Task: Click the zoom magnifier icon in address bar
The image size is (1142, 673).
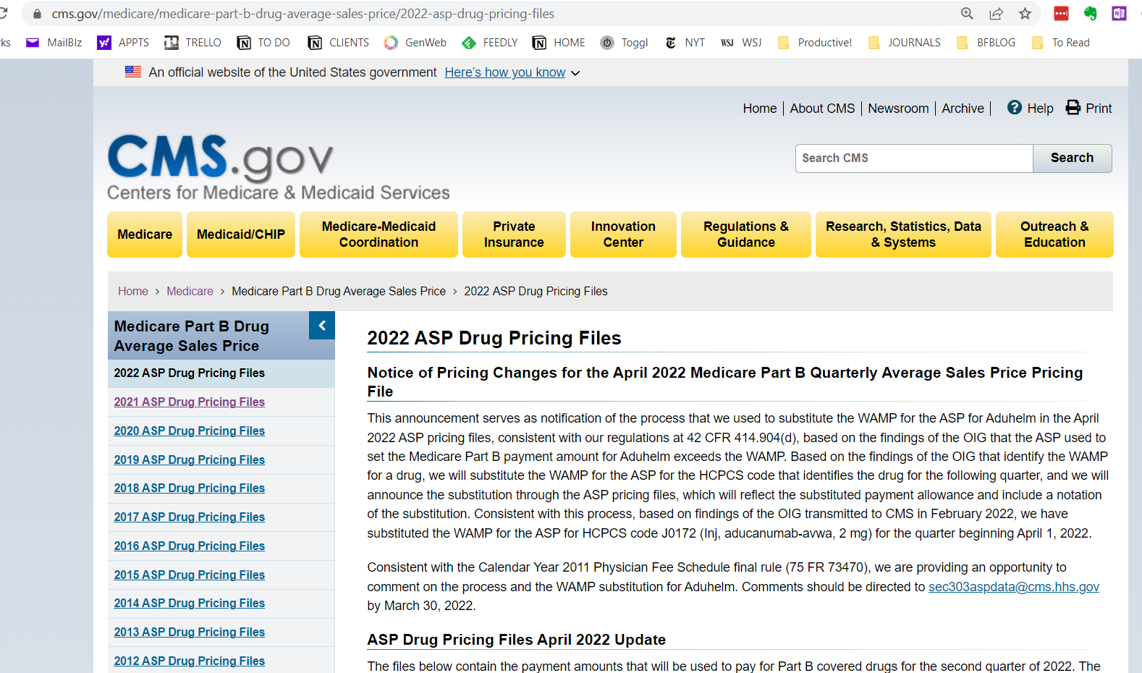Action: (967, 13)
